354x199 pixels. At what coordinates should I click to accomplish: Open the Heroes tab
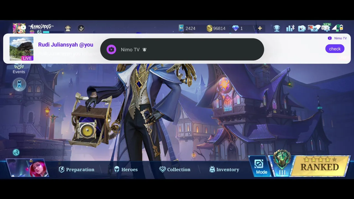126,169
